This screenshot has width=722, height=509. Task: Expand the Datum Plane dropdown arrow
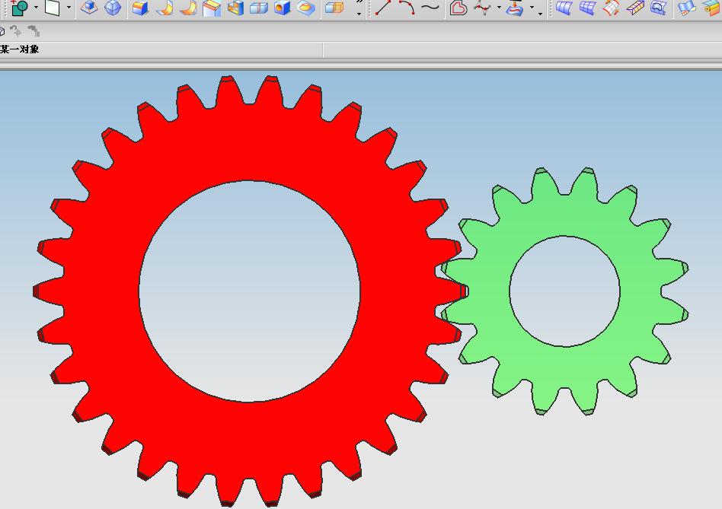point(69,8)
